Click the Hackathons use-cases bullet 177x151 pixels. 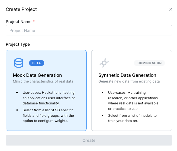(x=49, y=98)
